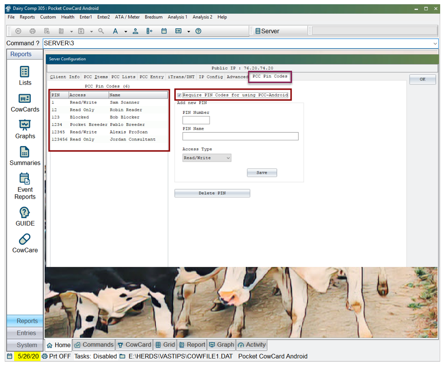Open the File menu
Image resolution: width=443 pixels, height=367 pixels.
tap(11, 17)
